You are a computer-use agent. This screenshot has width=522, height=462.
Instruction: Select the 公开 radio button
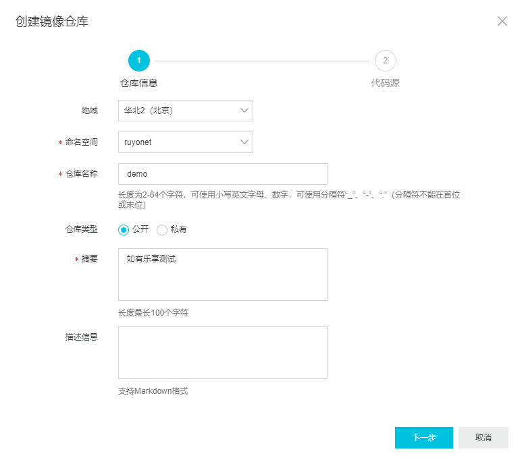(x=124, y=230)
